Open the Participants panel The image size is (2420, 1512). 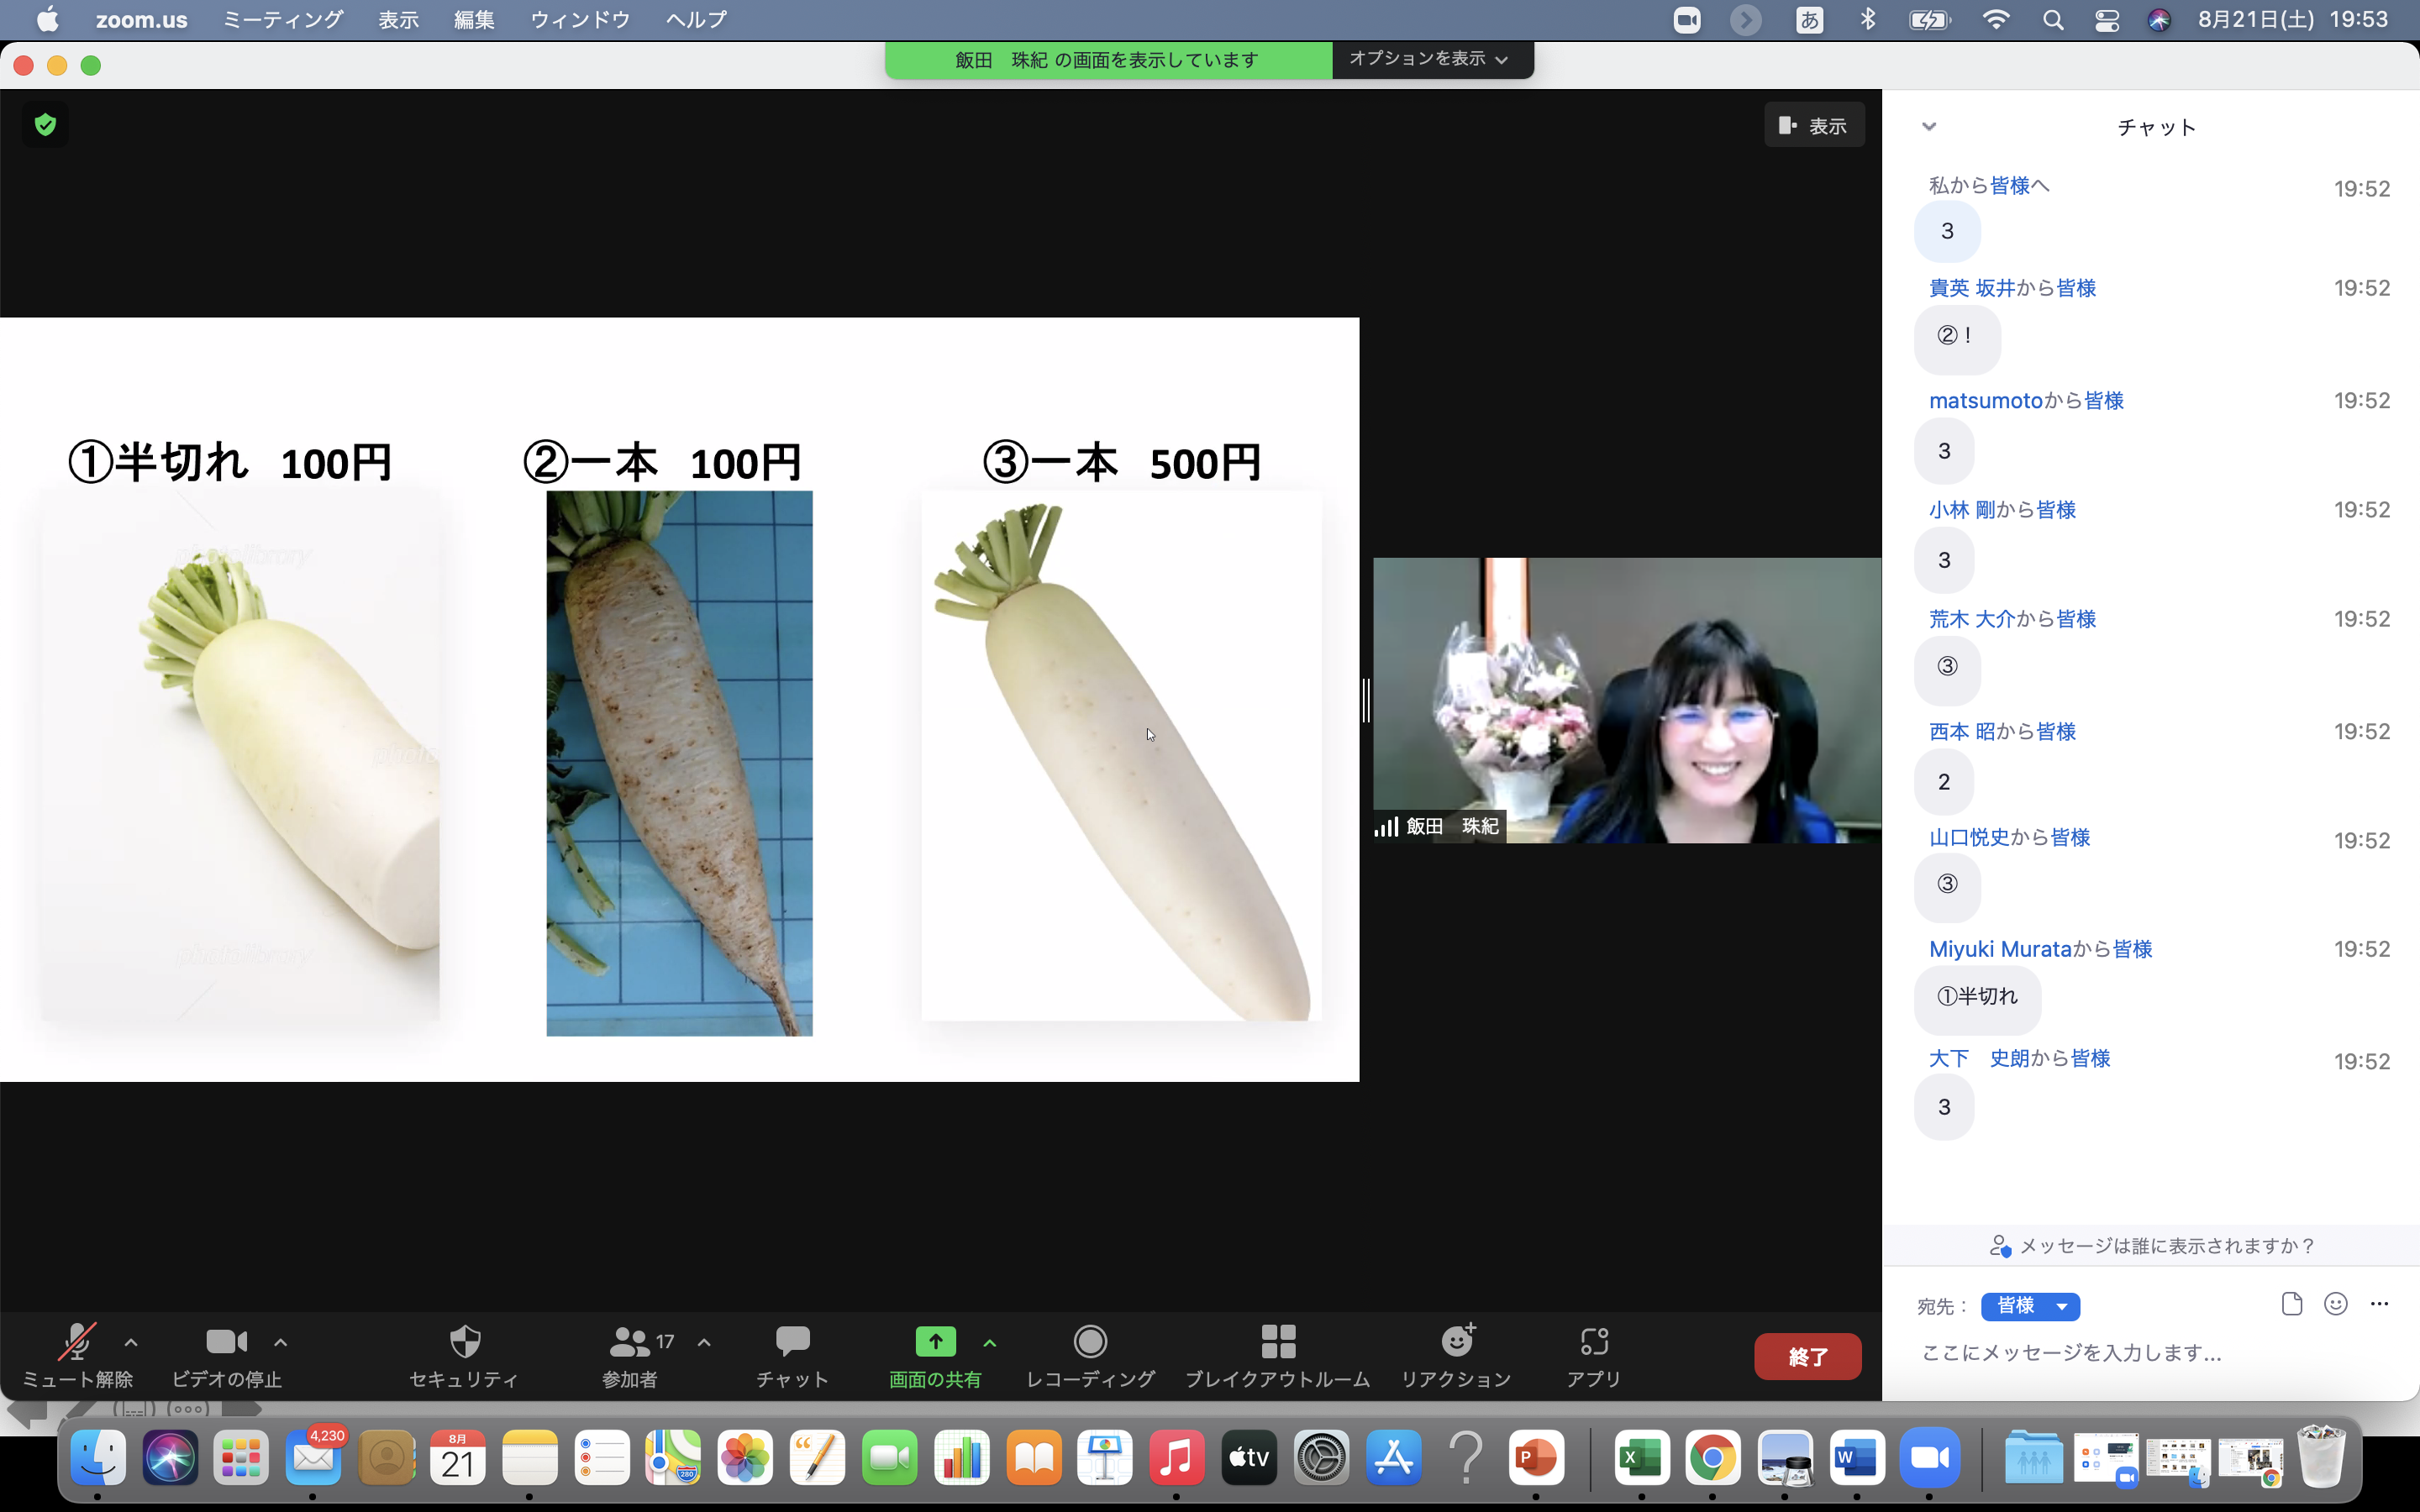(x=630, y=1354)
